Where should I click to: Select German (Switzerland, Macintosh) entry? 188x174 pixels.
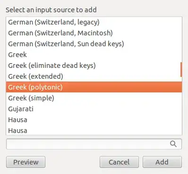tap(94, 33)
